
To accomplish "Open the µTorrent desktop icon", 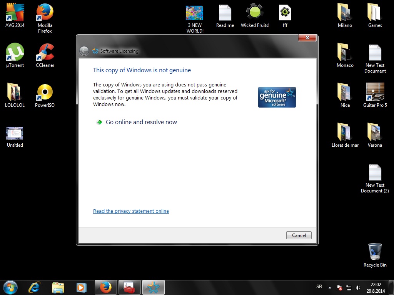I will coord(15,55).
